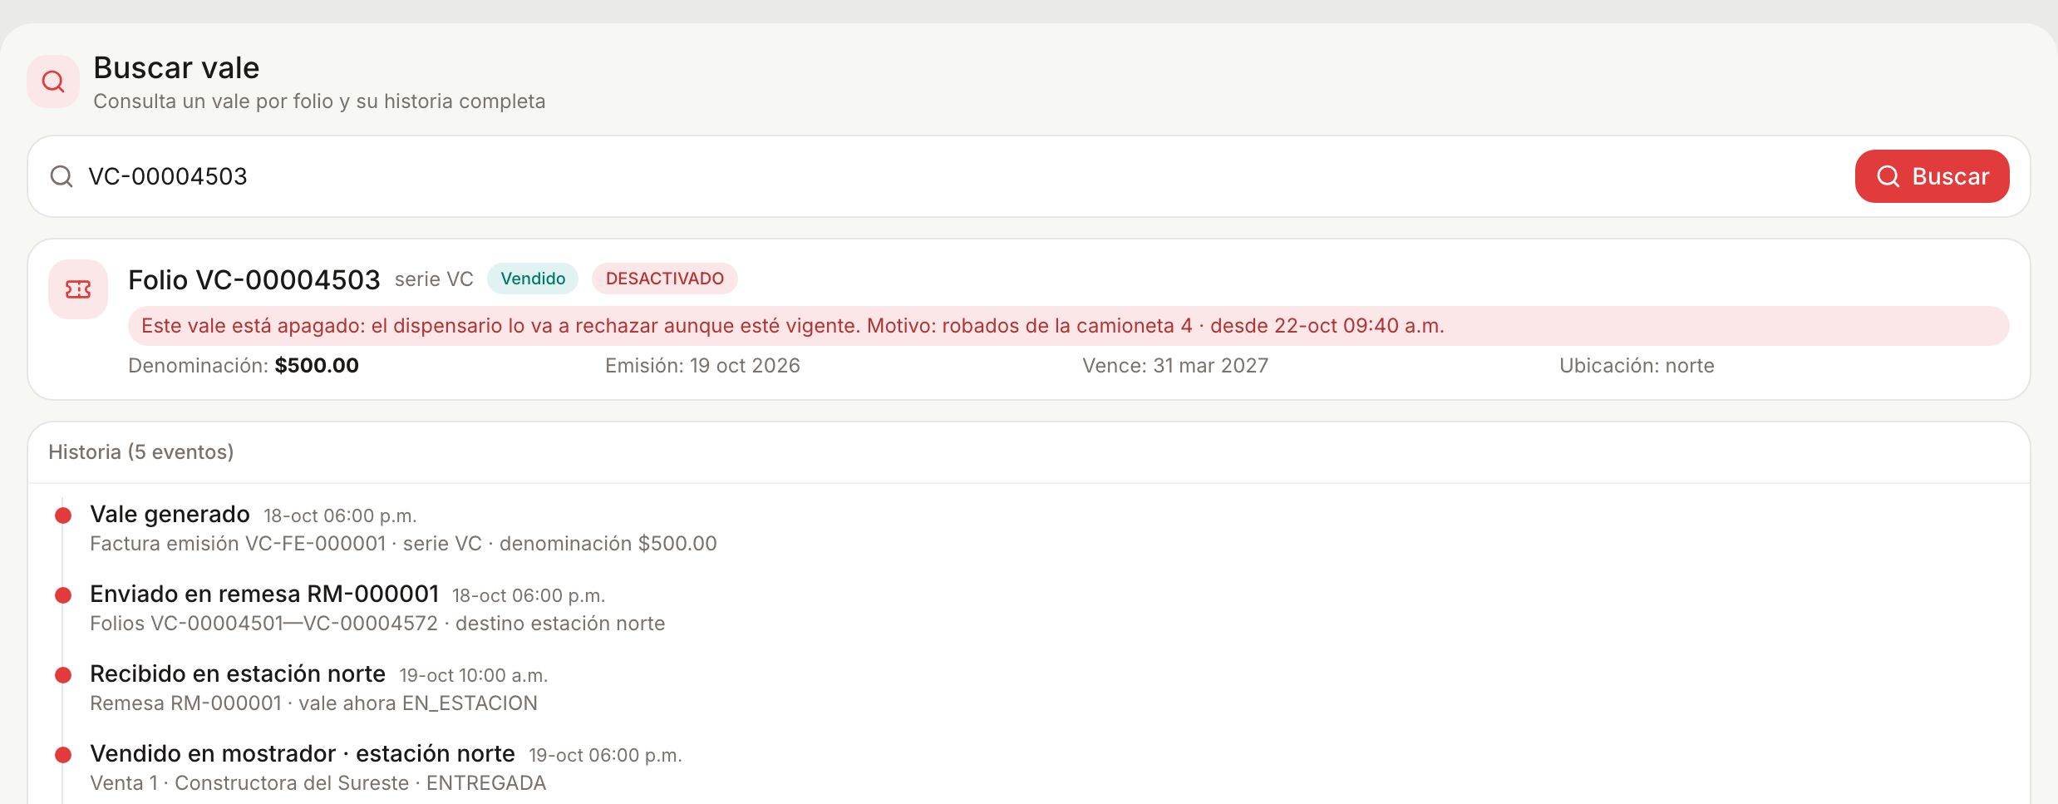Click the Enviado en remesa timeline dot
Screen dimensions: 2058x804
click(63, 595)
